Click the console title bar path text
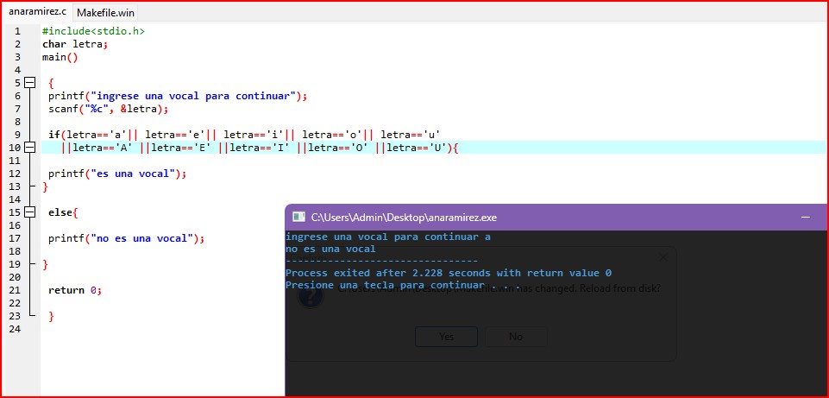The height and width of the screenshot is (398, 829). coord(404,218)
